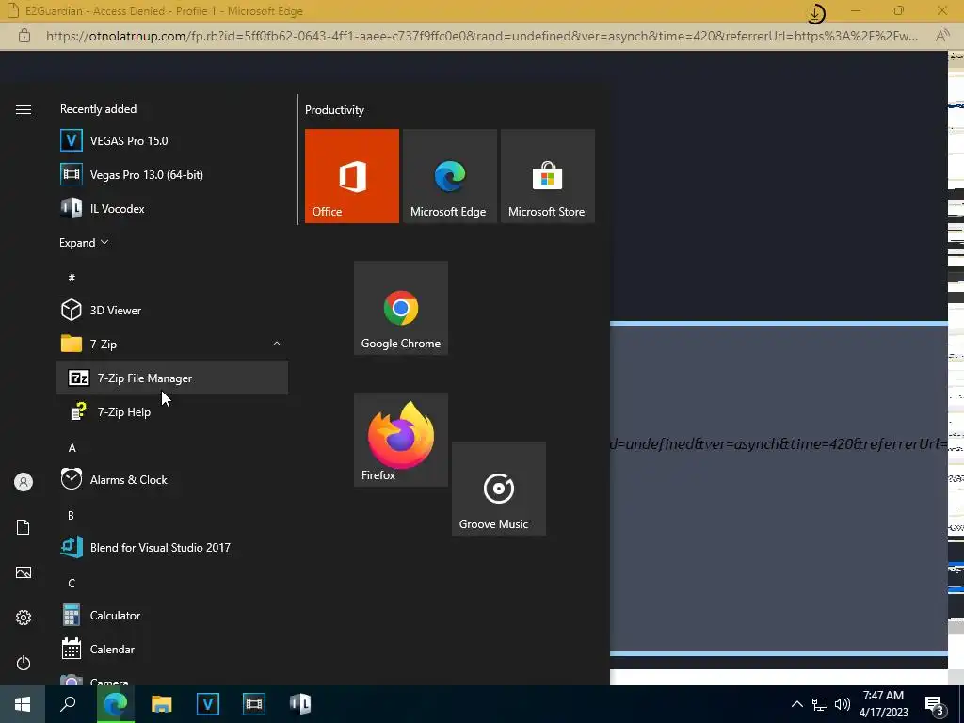Screen dimensions: 964x723
Task: Jump to the A letter header
Action: [72, 447]
